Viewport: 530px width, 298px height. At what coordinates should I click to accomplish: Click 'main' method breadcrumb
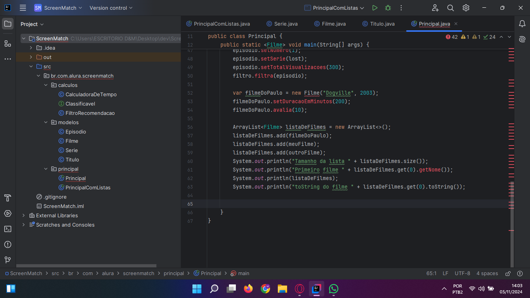[x=240, y=274]
